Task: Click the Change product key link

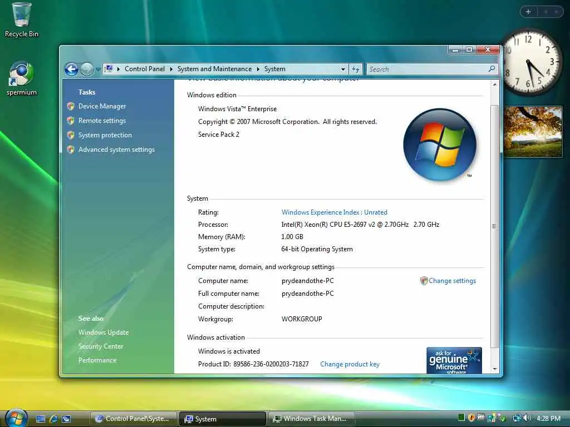Action: pos(350,364)
